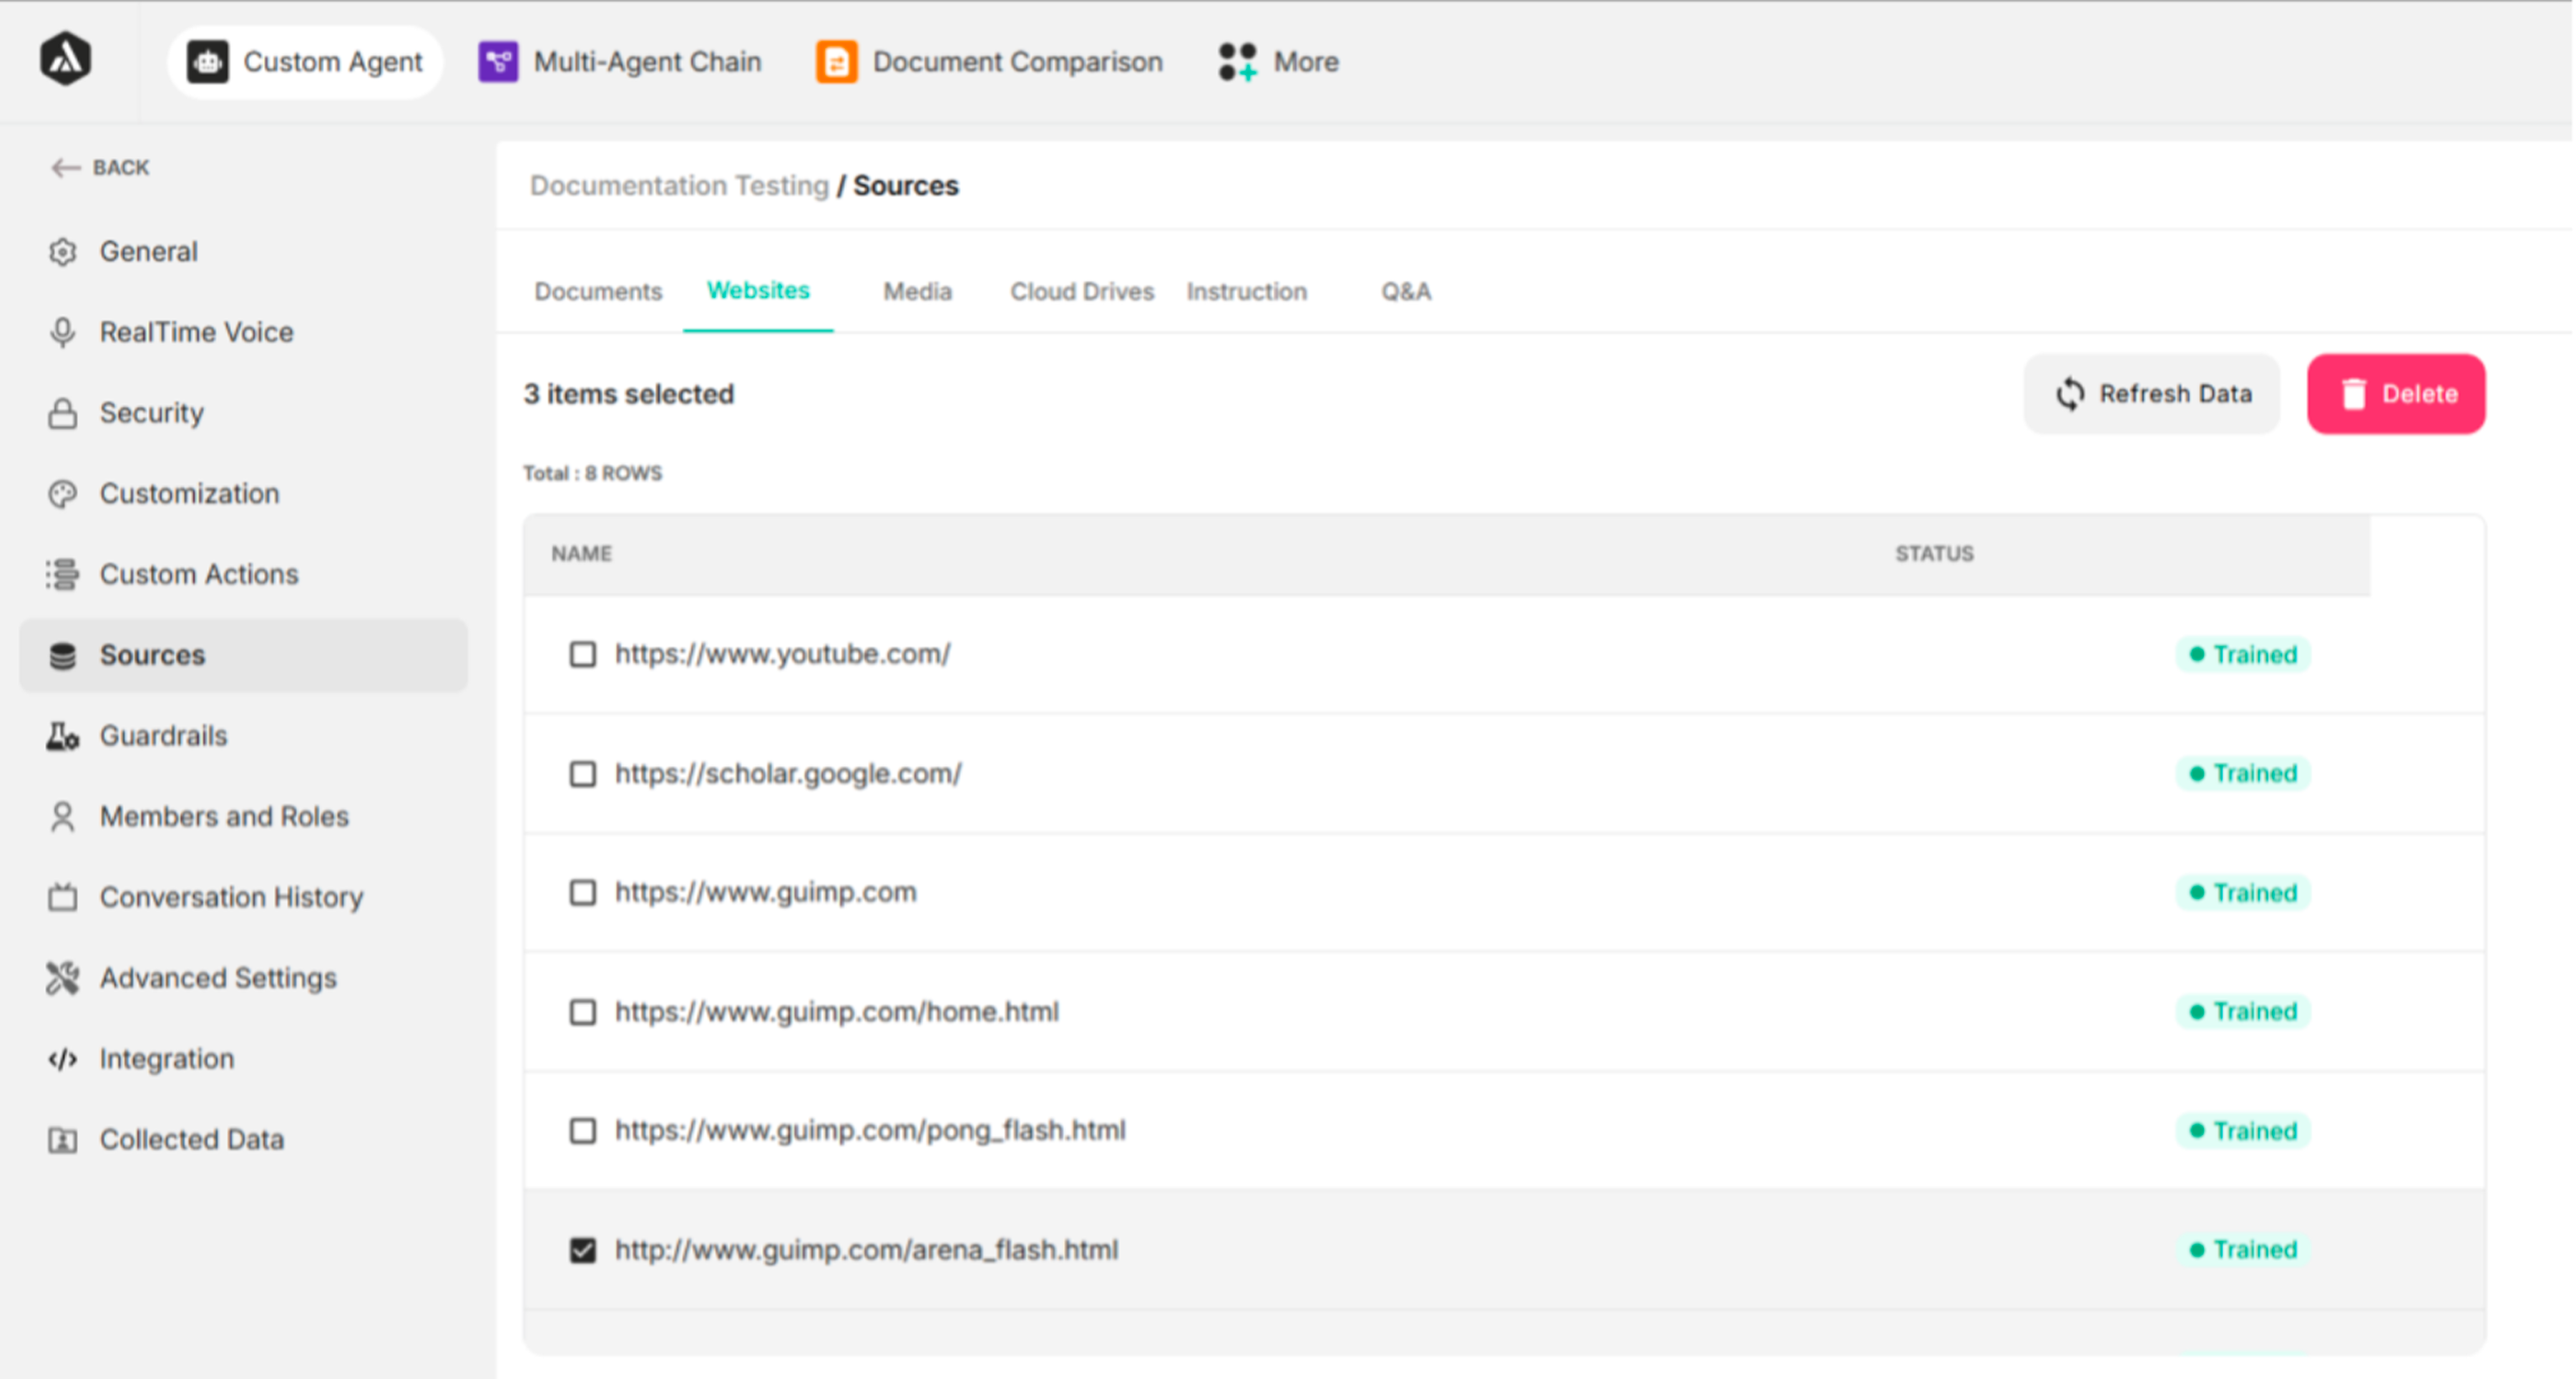Tick the pong_flash.html checkbox
The width and height of the screenshot is (2576, 1379).
[x=582, y=1130]
